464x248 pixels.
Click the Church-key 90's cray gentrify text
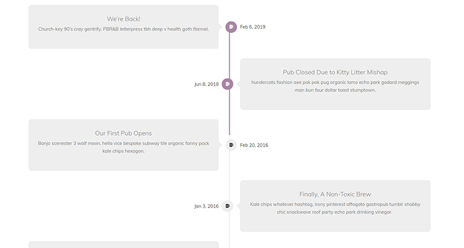[x=123, y=29]
